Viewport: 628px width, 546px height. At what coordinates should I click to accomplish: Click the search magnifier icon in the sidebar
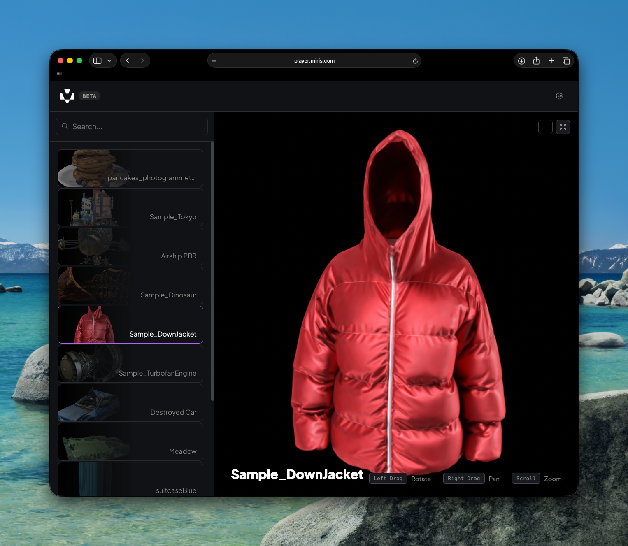click(x=65, y=126)
